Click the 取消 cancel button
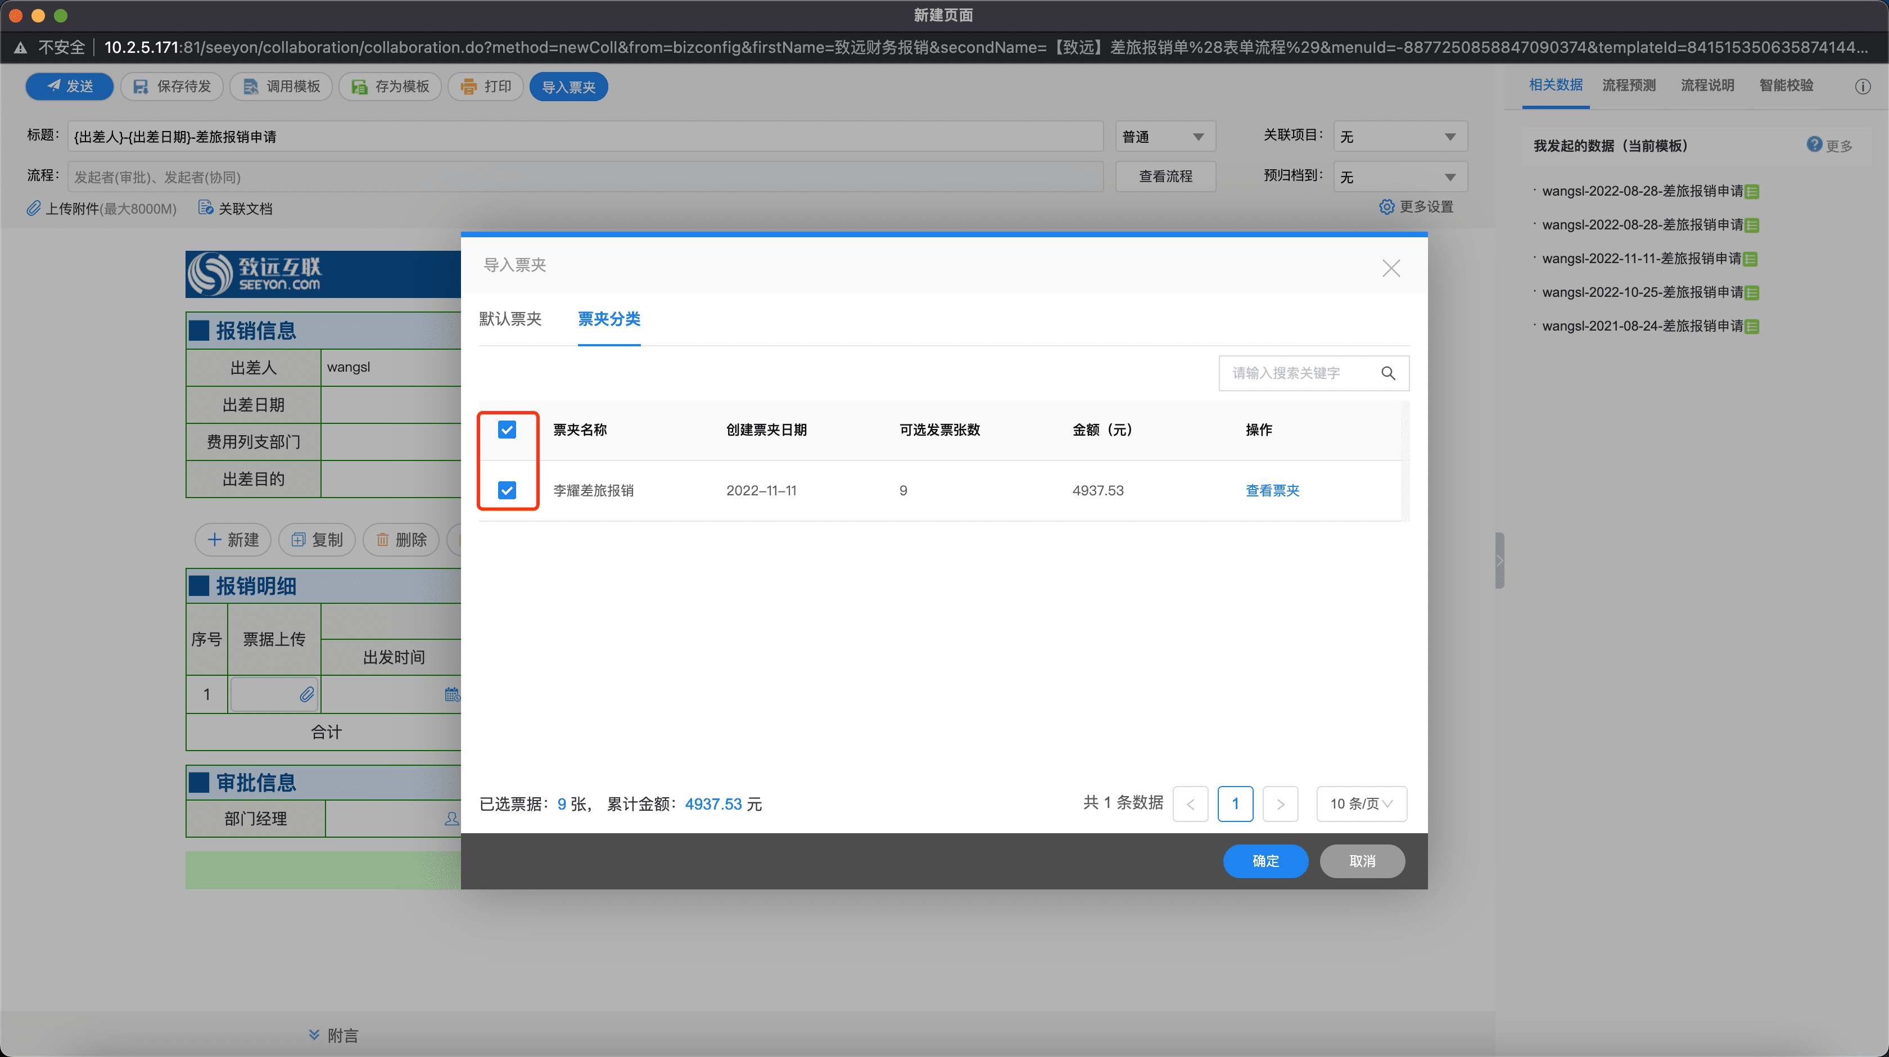 tap(1362, 861)
